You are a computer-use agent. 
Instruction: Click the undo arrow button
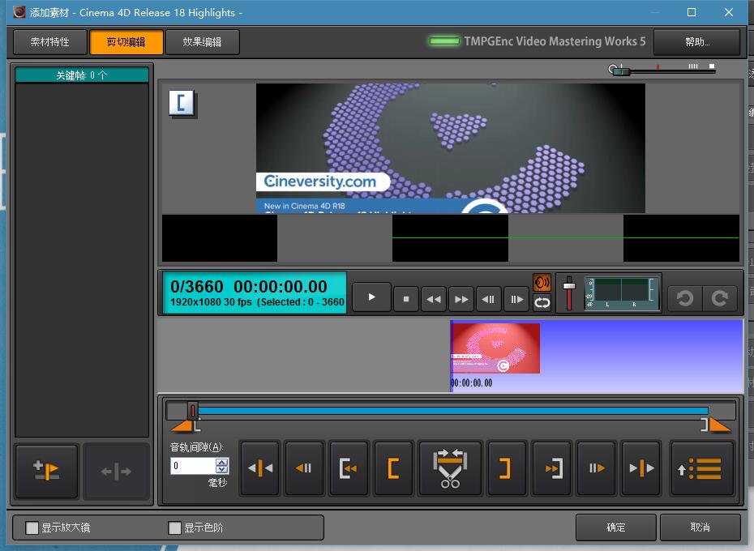point(685,298)
